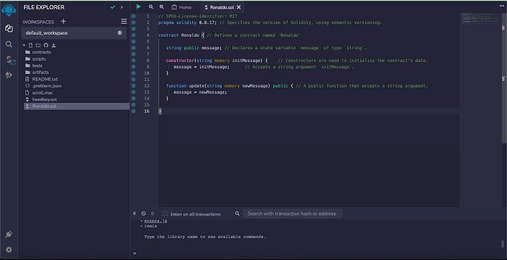Toggle breakpoint dot on line 16
The image size is (507, 260).
pyautogui.click(x=133, y=111)
